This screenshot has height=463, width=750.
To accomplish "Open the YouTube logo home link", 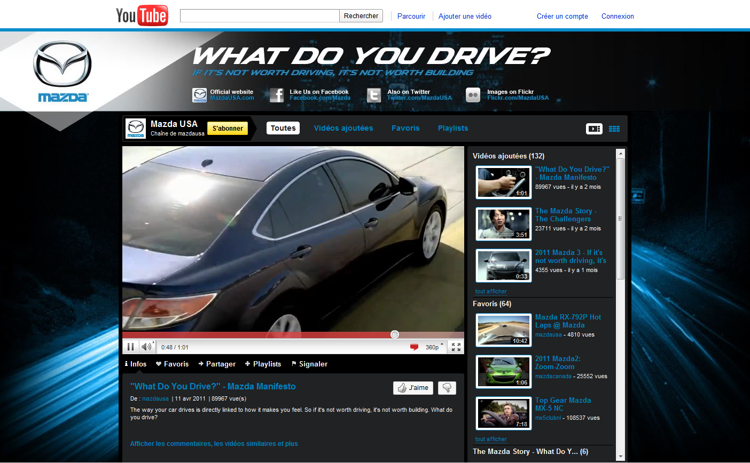I will [x=142, y=15].
